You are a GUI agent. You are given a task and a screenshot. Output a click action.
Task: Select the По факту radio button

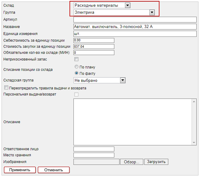(x=77, y=73)
